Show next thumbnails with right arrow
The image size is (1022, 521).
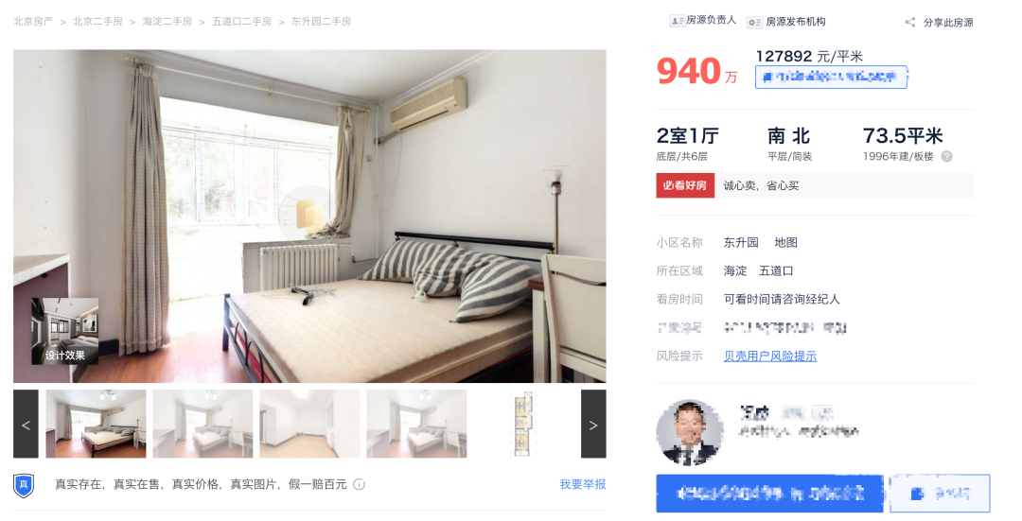[x=593, y=424]
